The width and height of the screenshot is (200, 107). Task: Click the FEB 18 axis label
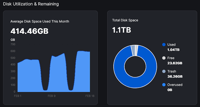coord(90,96)
